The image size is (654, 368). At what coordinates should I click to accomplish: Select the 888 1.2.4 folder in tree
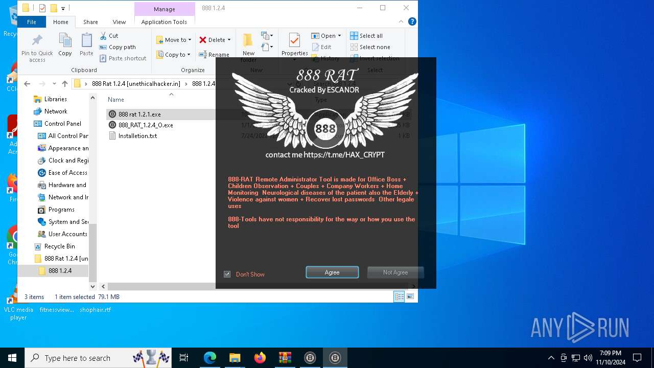(60, 271)
